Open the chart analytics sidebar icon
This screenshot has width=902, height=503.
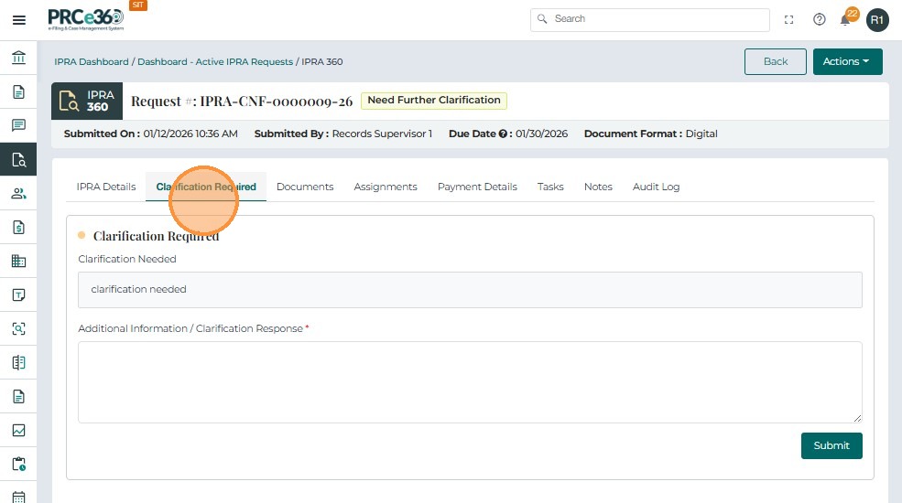pos(18,430)
